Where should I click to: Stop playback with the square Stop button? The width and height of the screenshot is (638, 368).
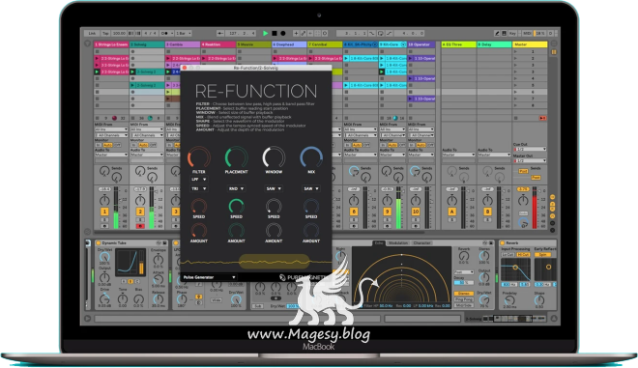point(275,34)
